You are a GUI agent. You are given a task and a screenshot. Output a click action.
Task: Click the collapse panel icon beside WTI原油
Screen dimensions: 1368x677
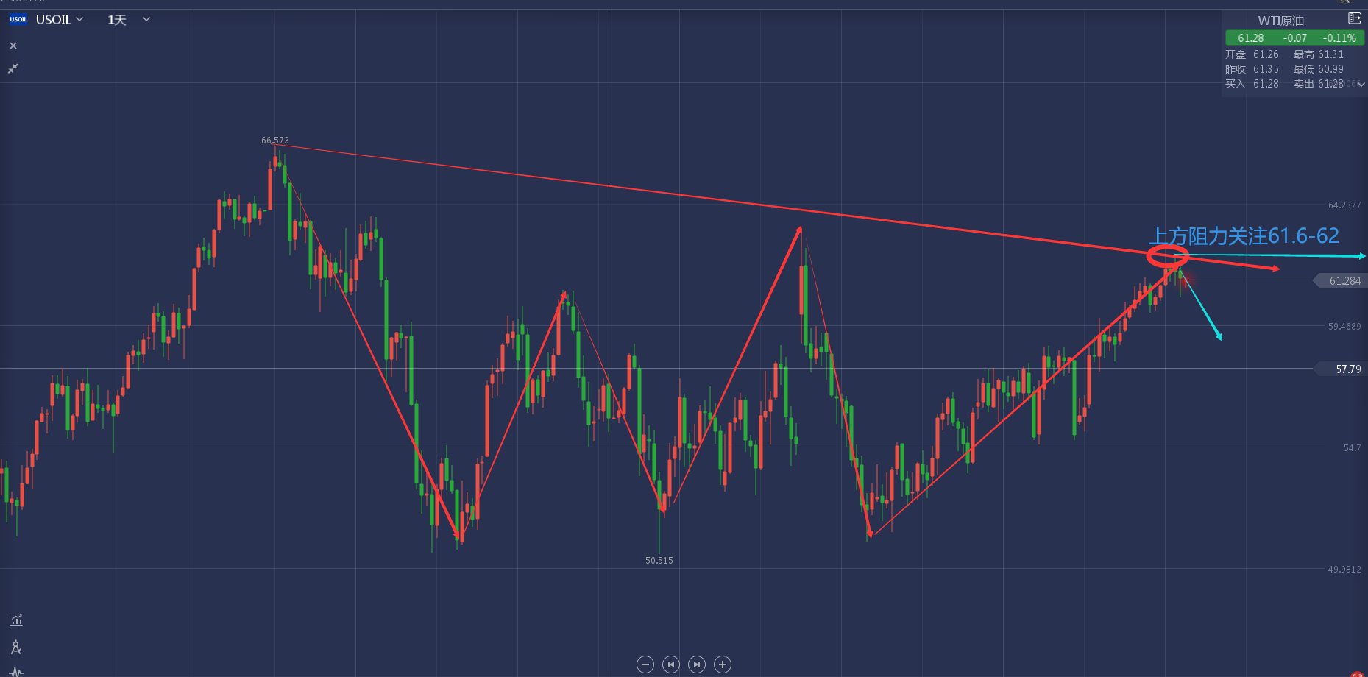[1354, 18]
